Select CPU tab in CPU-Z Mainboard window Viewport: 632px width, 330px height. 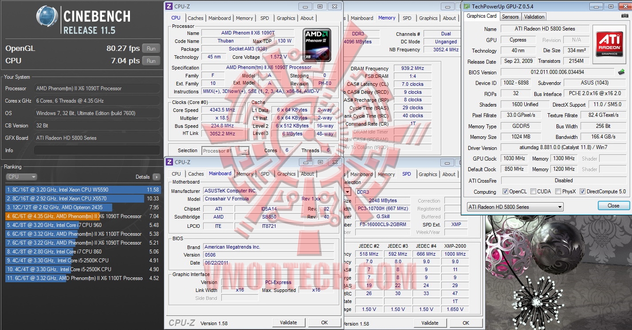click(x=177, y=174)
